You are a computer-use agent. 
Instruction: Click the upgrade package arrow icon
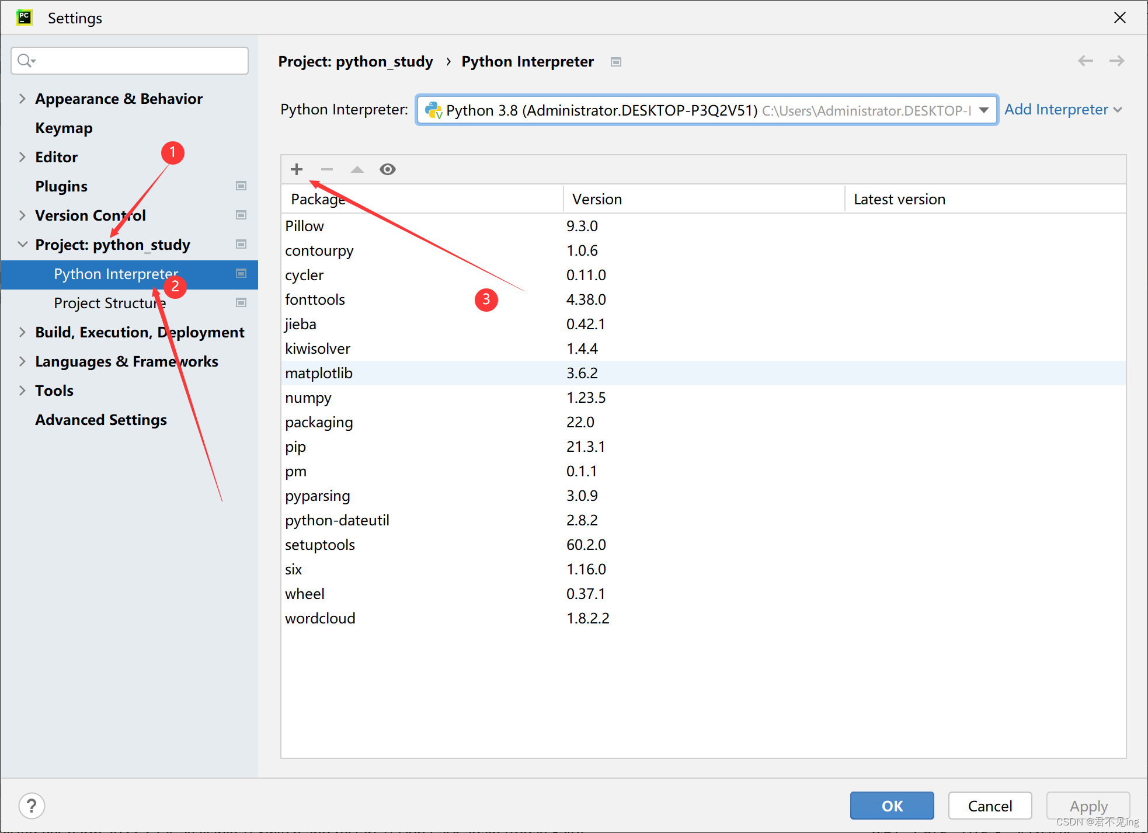coord(357,169)
